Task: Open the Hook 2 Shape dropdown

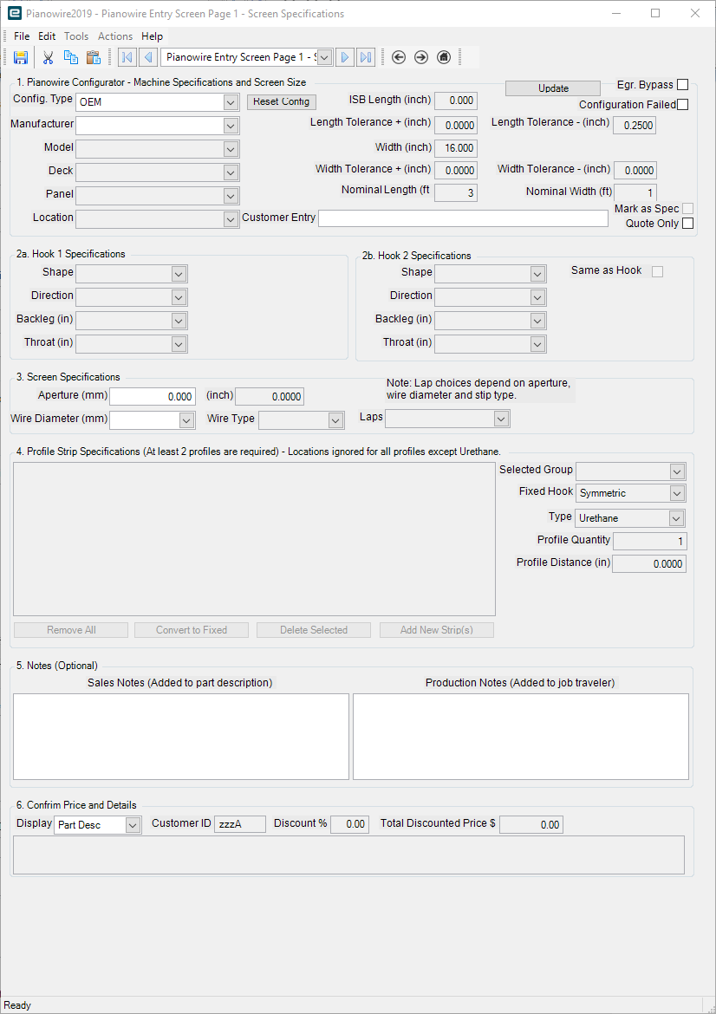Action: (538, 274)
